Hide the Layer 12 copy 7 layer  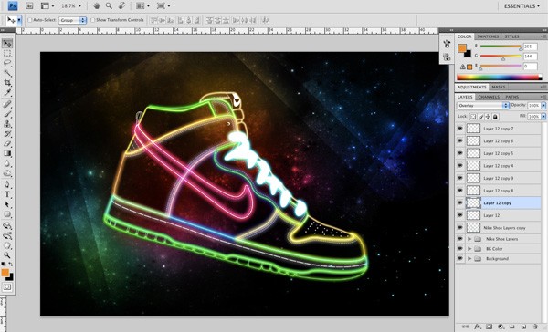point(460,129)
